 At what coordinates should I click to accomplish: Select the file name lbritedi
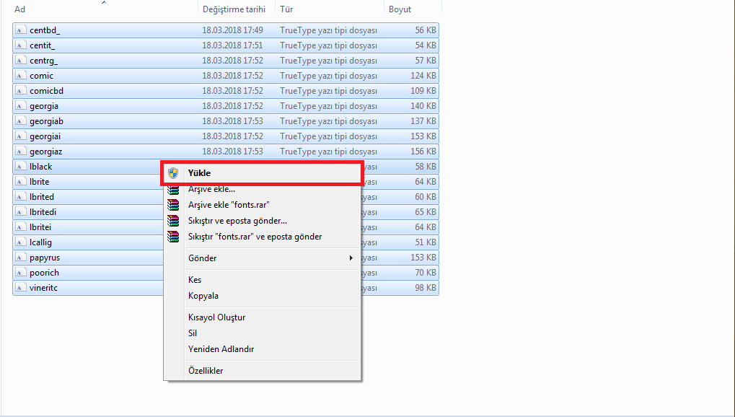[43, 212]
